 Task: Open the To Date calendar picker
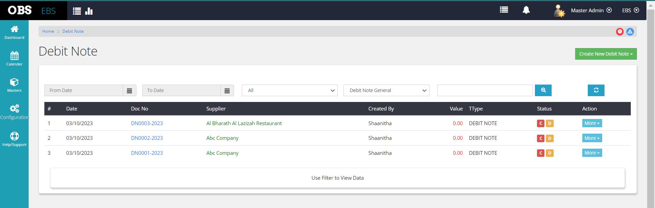click(x=227, y=90)
